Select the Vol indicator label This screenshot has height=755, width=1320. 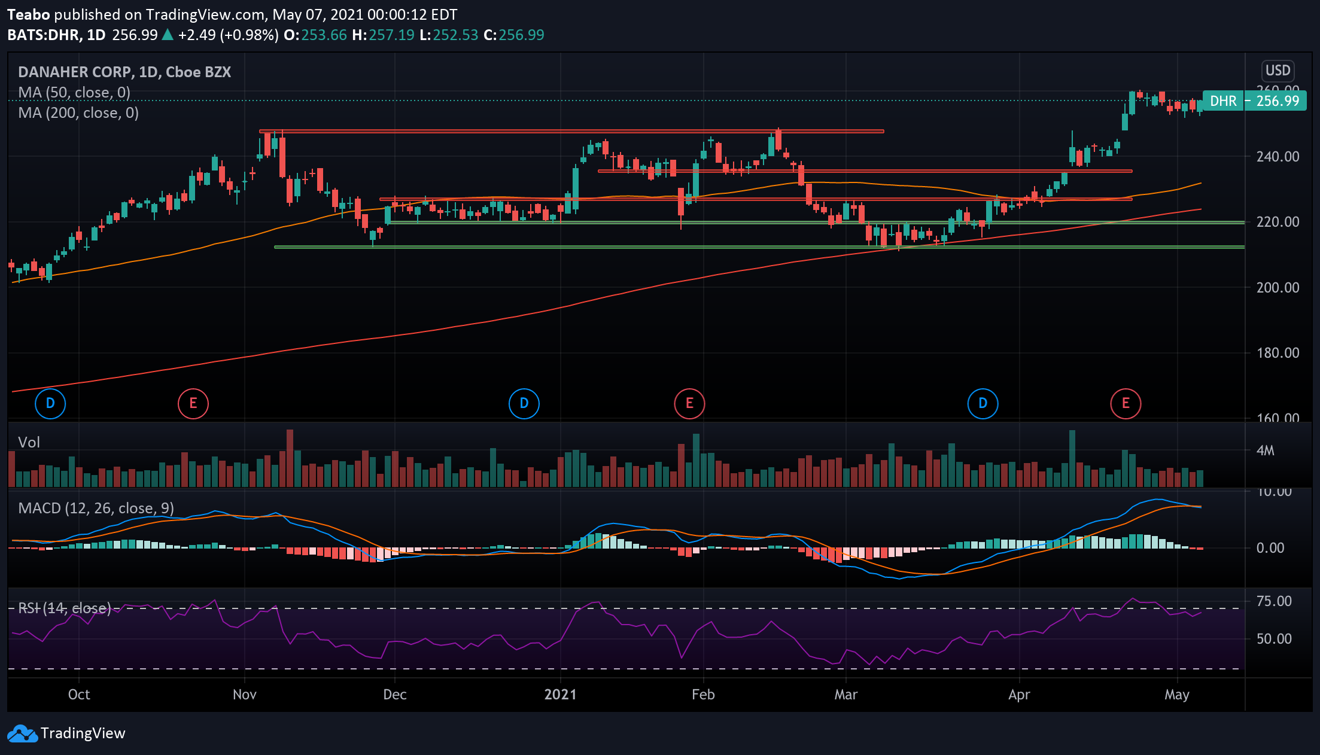tap(29, 443)
